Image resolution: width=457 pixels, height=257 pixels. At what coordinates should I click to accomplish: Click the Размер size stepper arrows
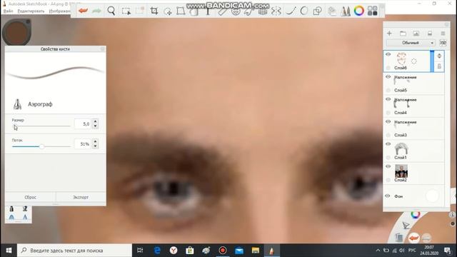[x=95, y=124]
